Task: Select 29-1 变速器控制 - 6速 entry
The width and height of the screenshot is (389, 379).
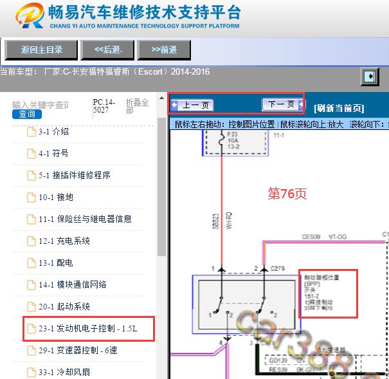Action: pos(78,350)
